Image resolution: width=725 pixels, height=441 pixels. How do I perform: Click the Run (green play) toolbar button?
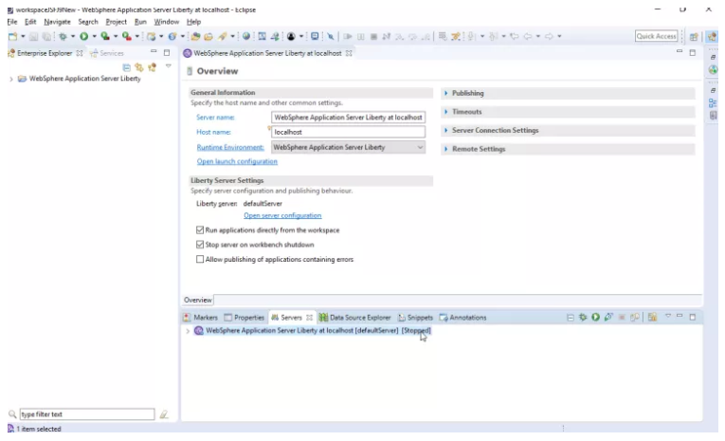click(x=83, y=36)
